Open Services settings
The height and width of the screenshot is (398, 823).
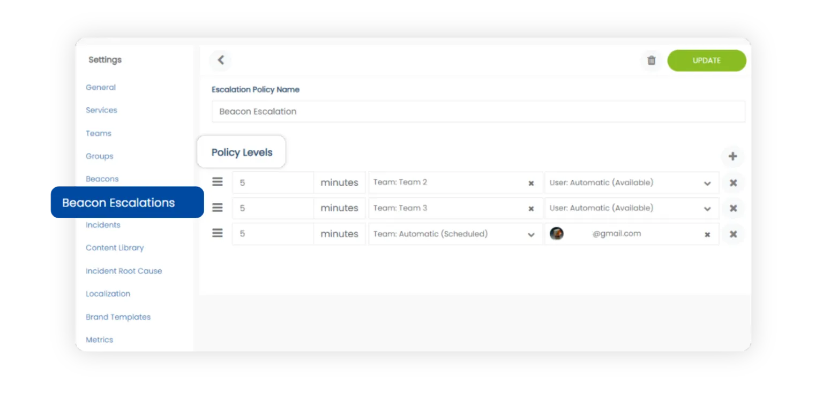(x=101, y=110)
